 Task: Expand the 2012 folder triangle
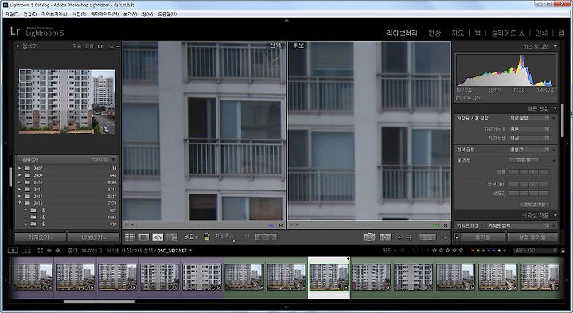20,196
